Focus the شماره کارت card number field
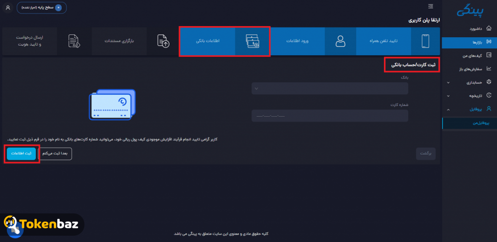The width and height of the screenshot is (497, 242). tap(330, 116)
